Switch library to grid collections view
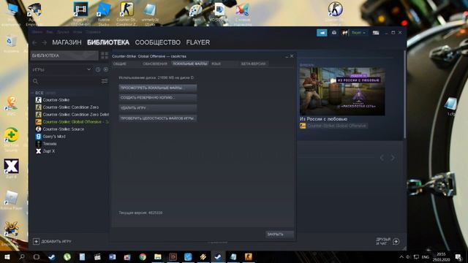468x263 pixels. click(105, 56)
